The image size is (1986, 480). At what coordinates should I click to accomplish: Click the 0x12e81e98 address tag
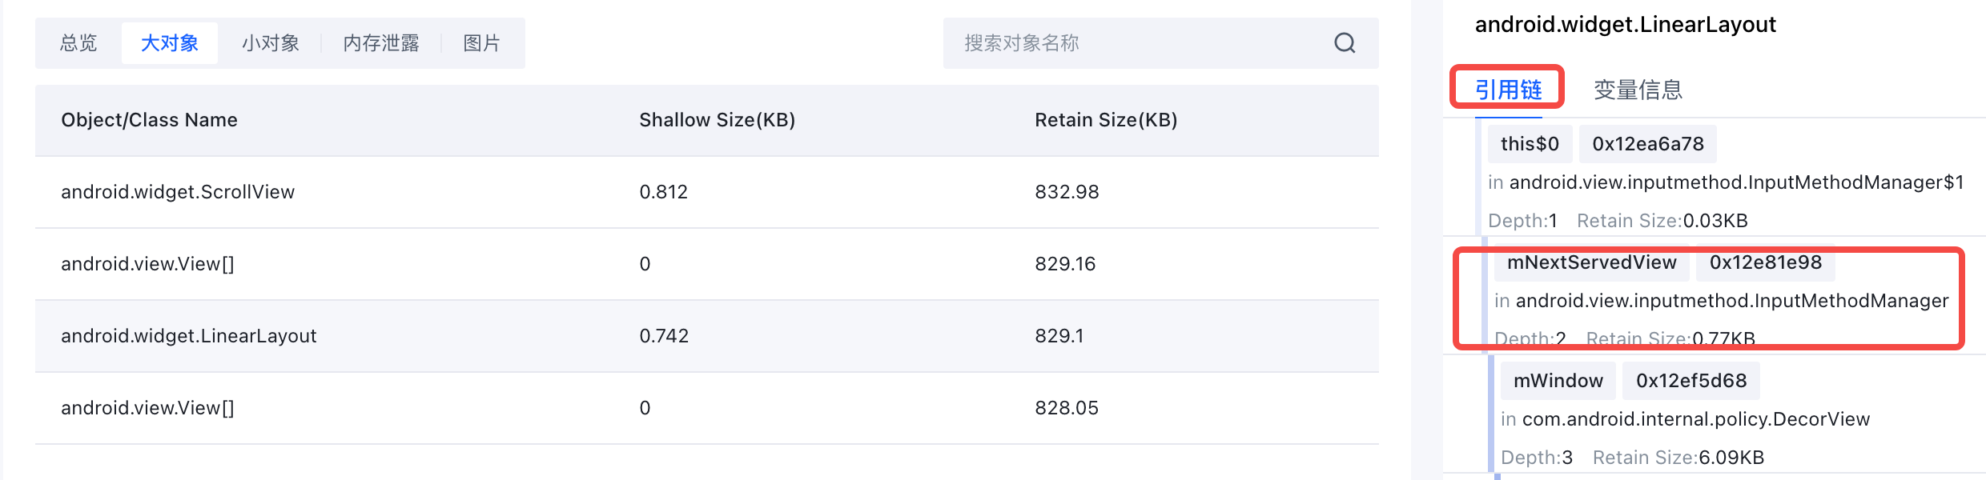(1766, 262)
